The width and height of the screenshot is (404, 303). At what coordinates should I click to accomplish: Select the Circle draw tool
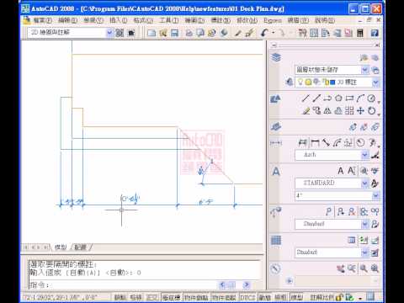point(371,98)
